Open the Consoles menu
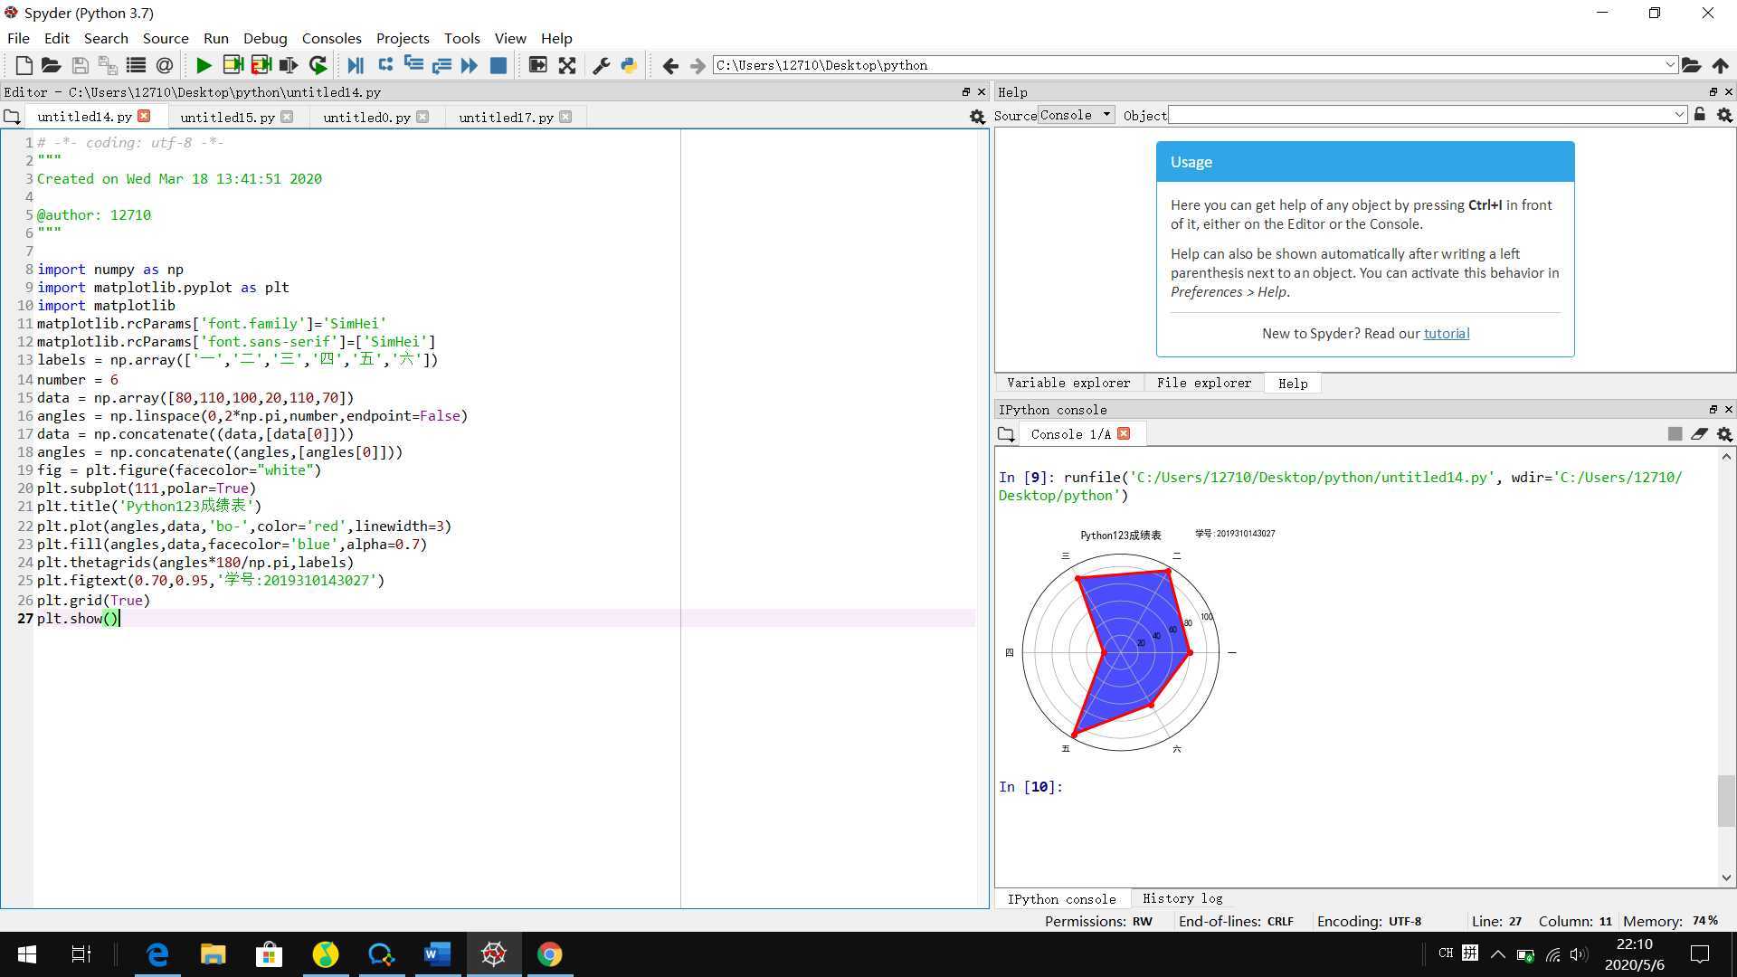 tap(331, 38)
